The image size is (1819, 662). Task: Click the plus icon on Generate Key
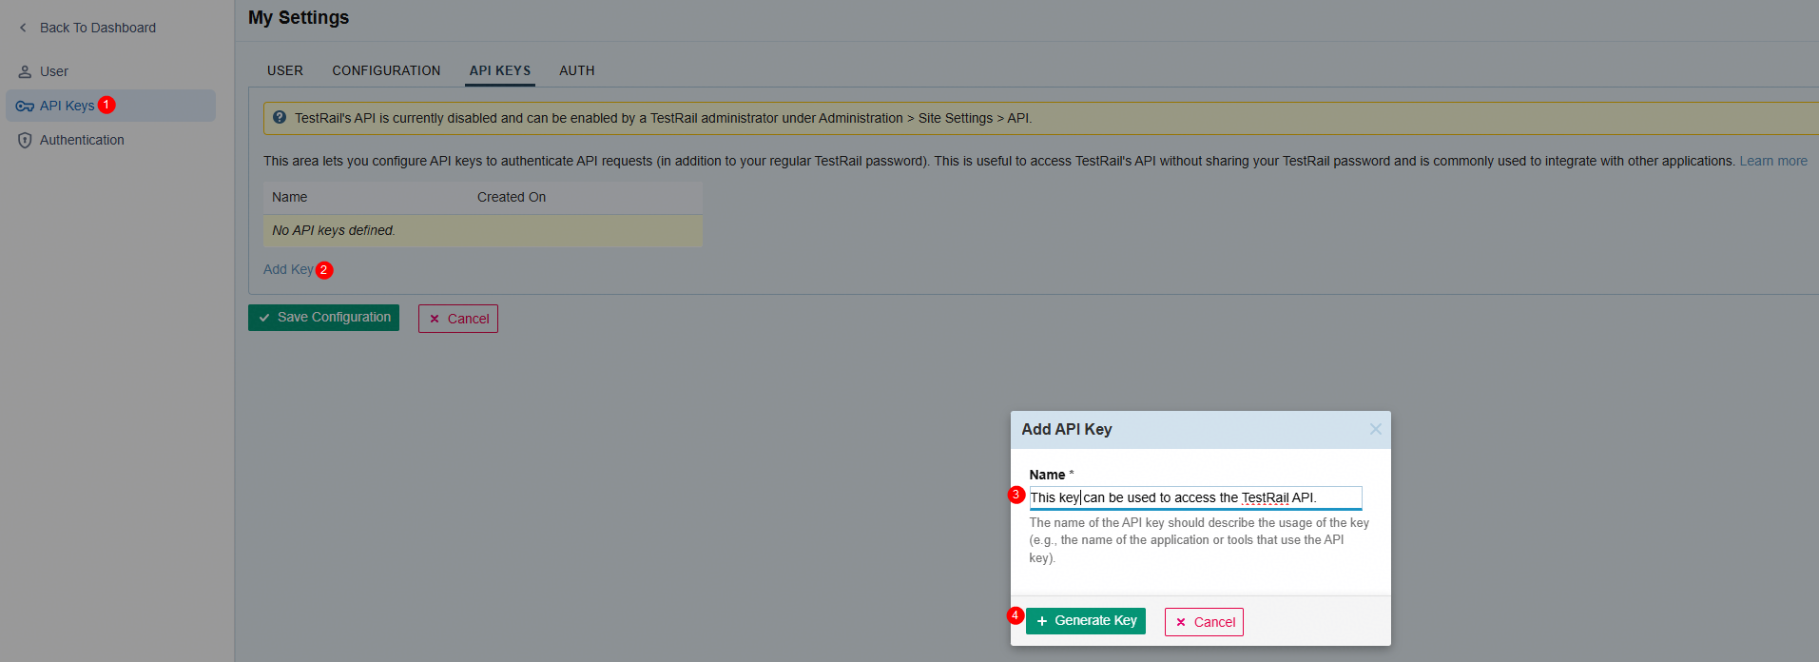pos(1042,621)
